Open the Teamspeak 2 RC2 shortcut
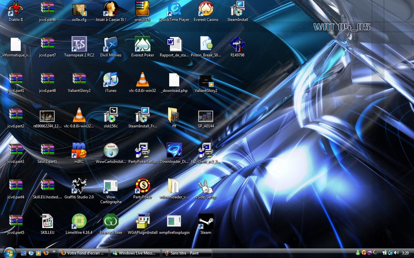Viewport: 414px width, 258px height. click(79, 44)
